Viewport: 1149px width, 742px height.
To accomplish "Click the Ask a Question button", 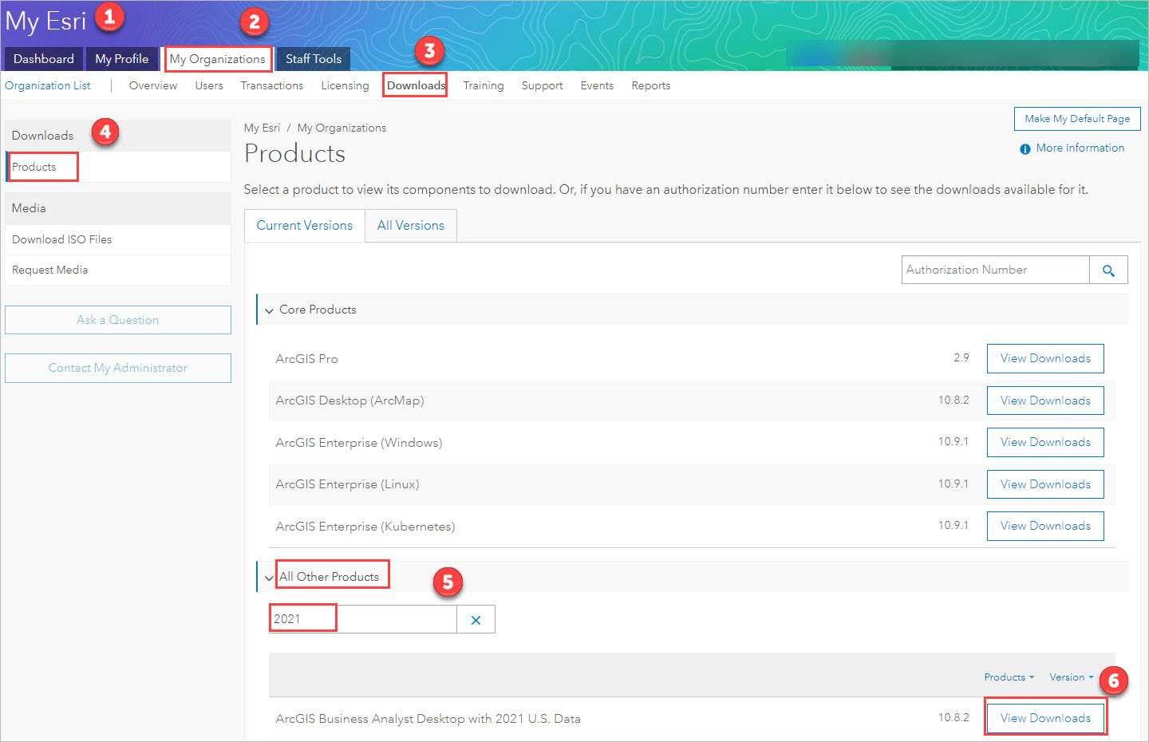I will tap(118, 320).
